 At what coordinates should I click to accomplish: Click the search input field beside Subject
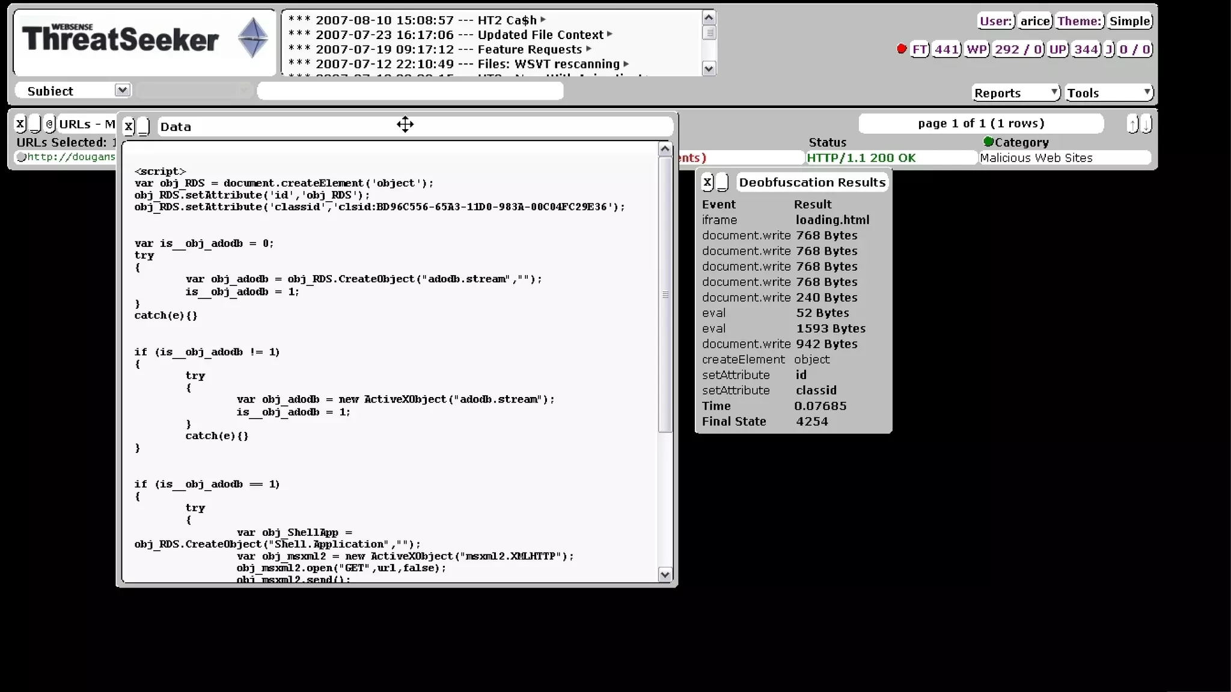click(x=410, y=91)
